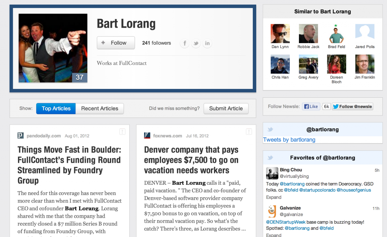The image size is (387, 237).
Task: Click the Works at FullContact text
Action: click(122, 63)
